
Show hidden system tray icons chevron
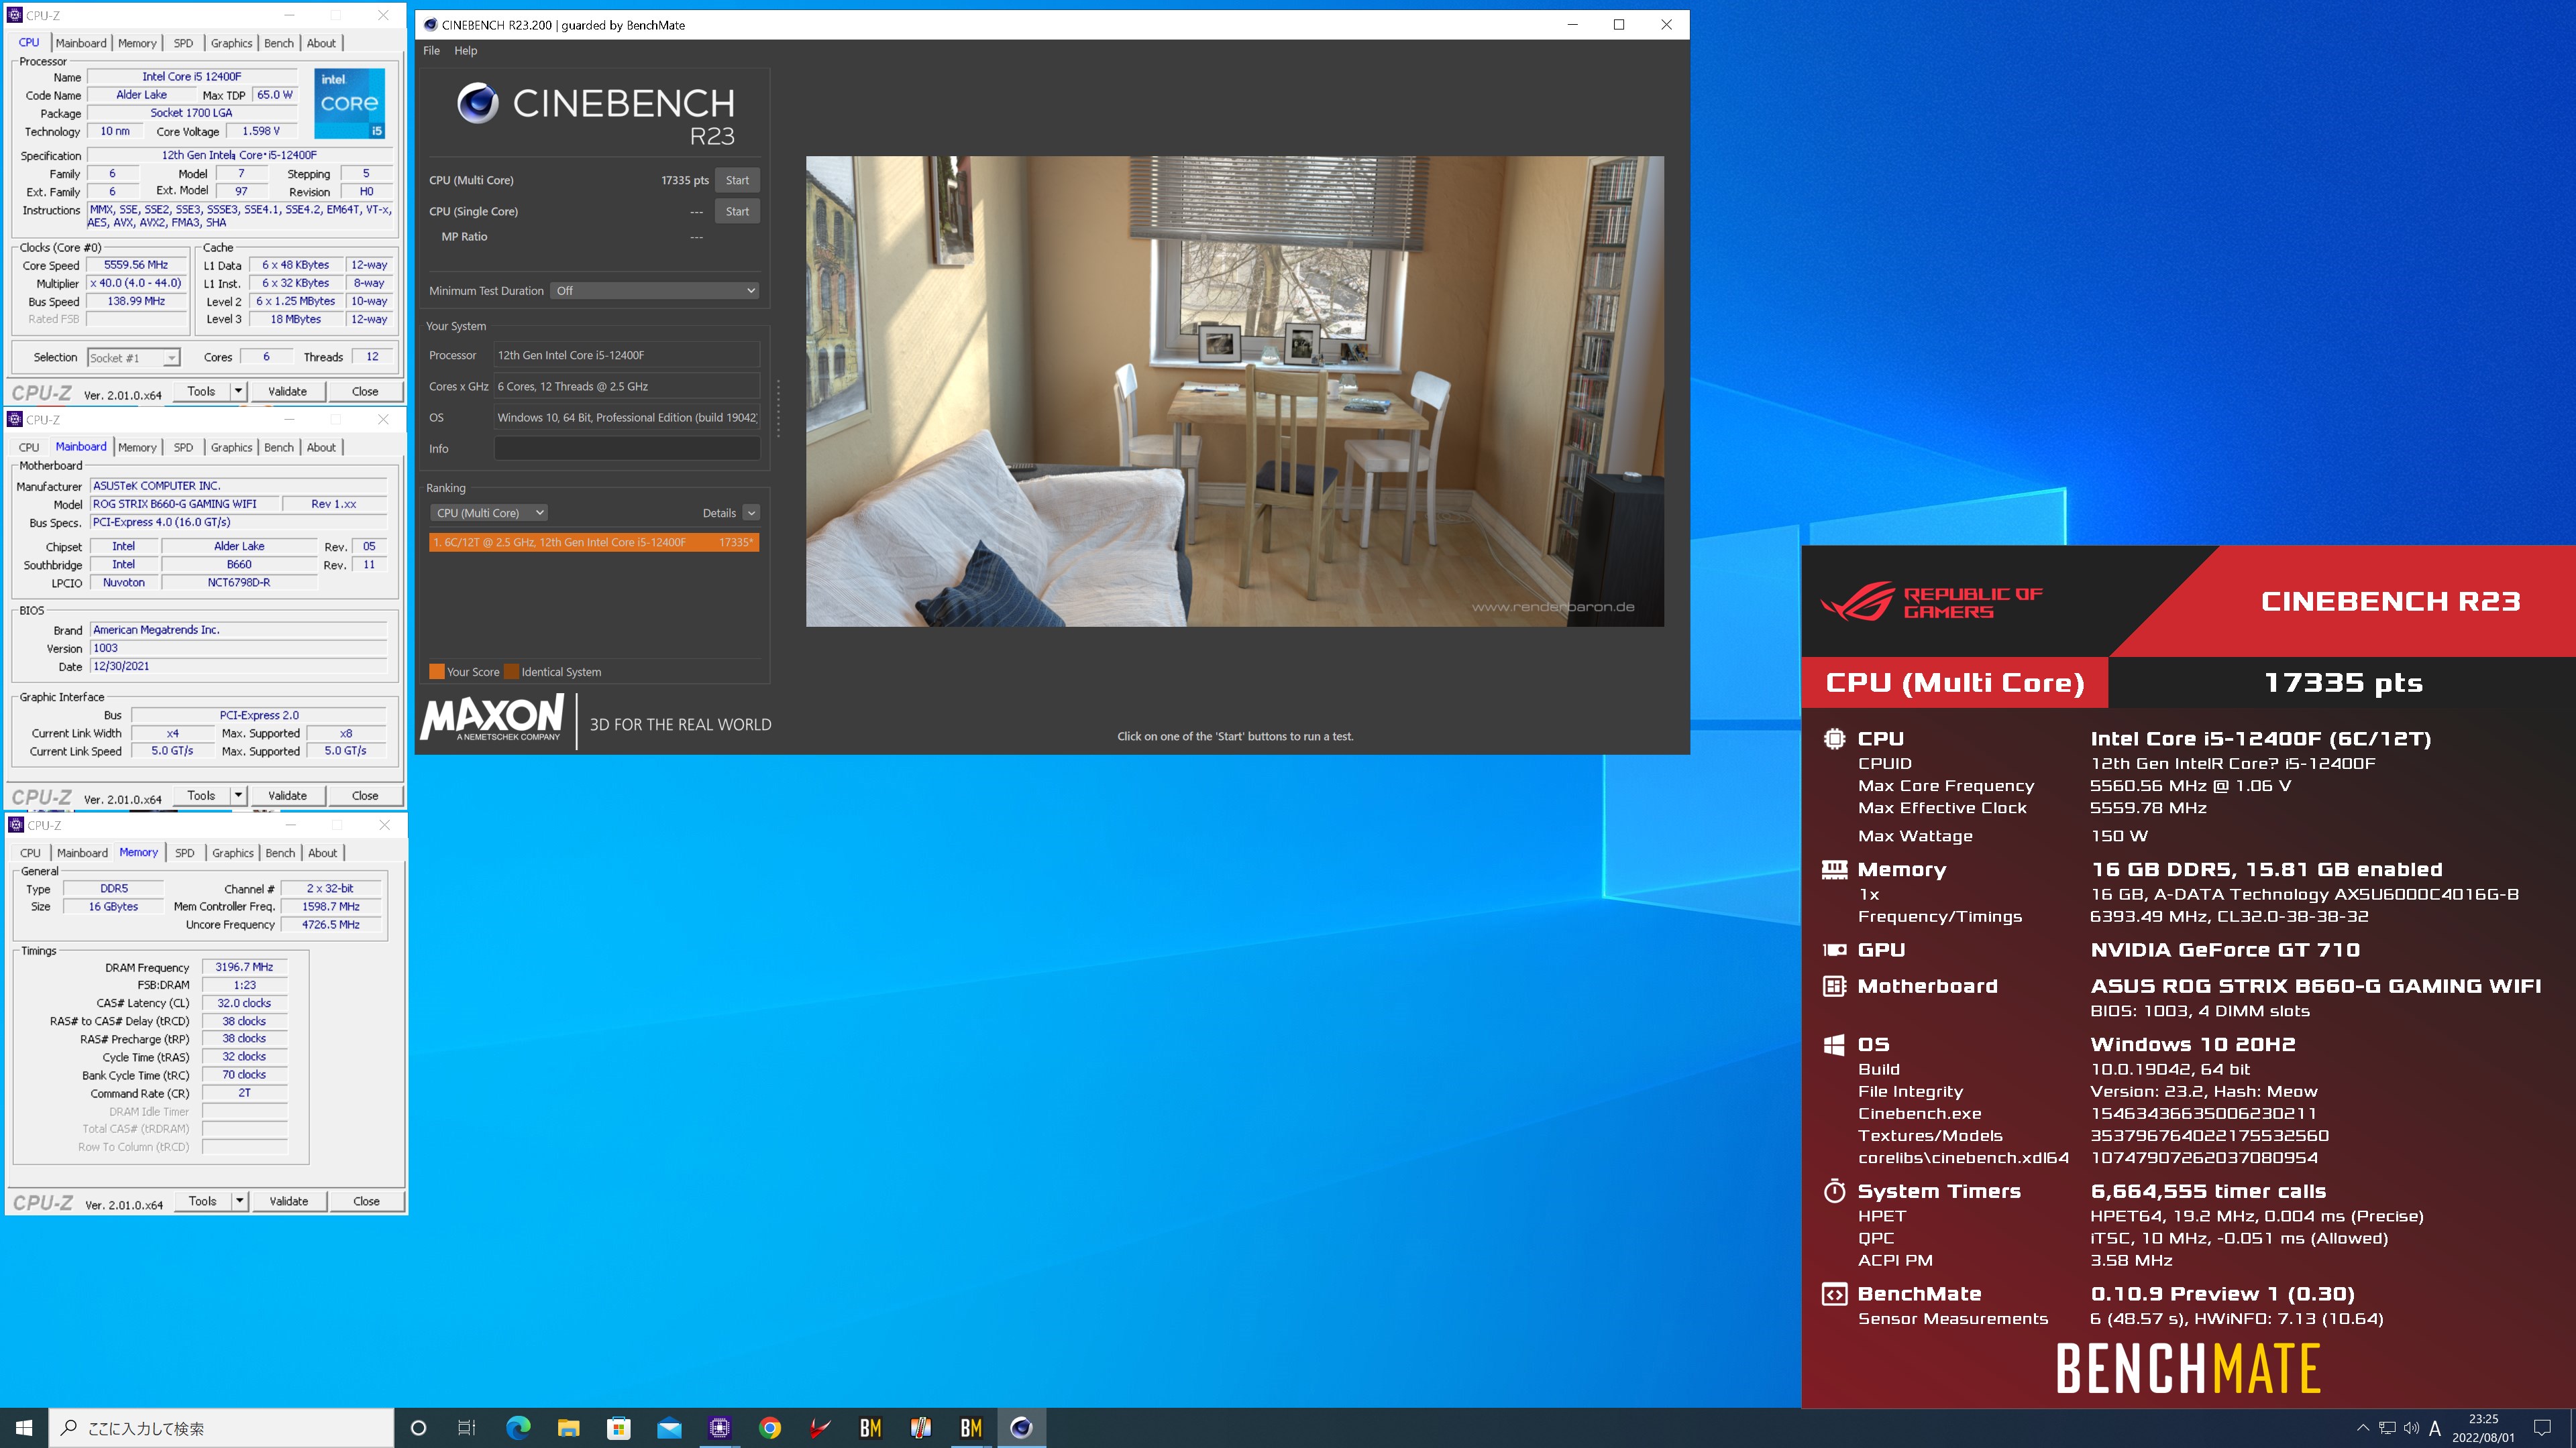coord(2363,1428)
